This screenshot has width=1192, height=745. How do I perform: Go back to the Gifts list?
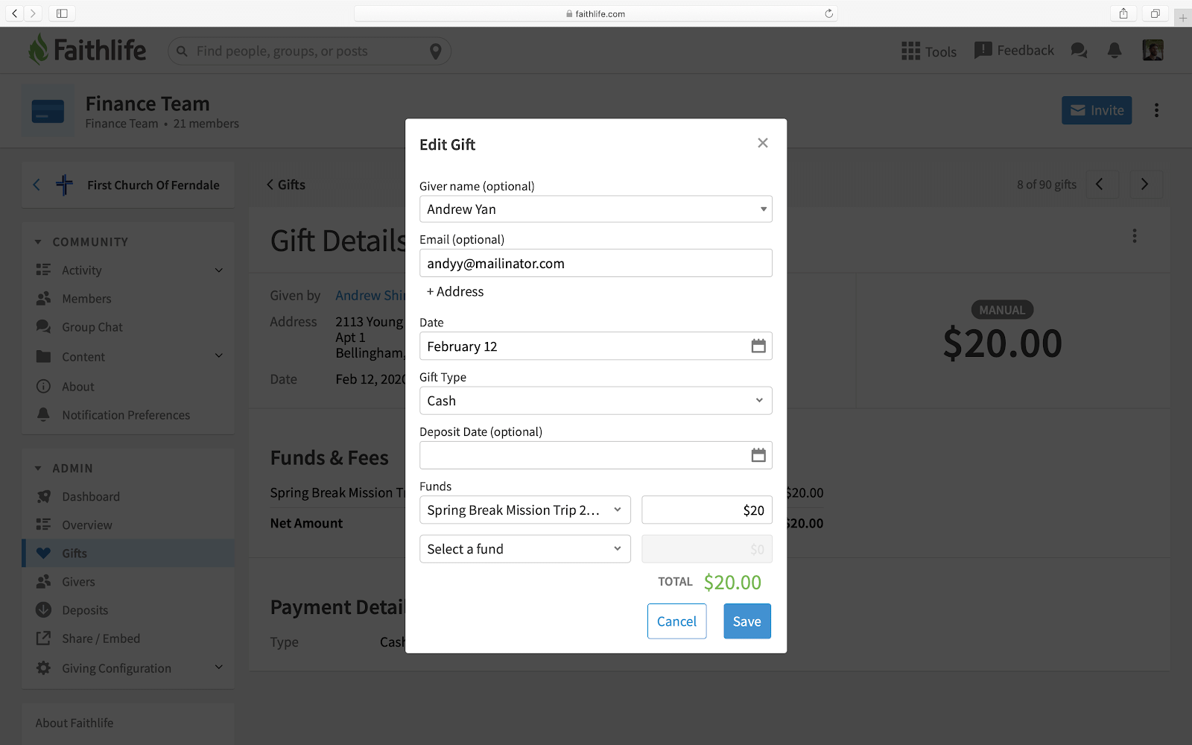pyautogui.click(x=286, y=185)
